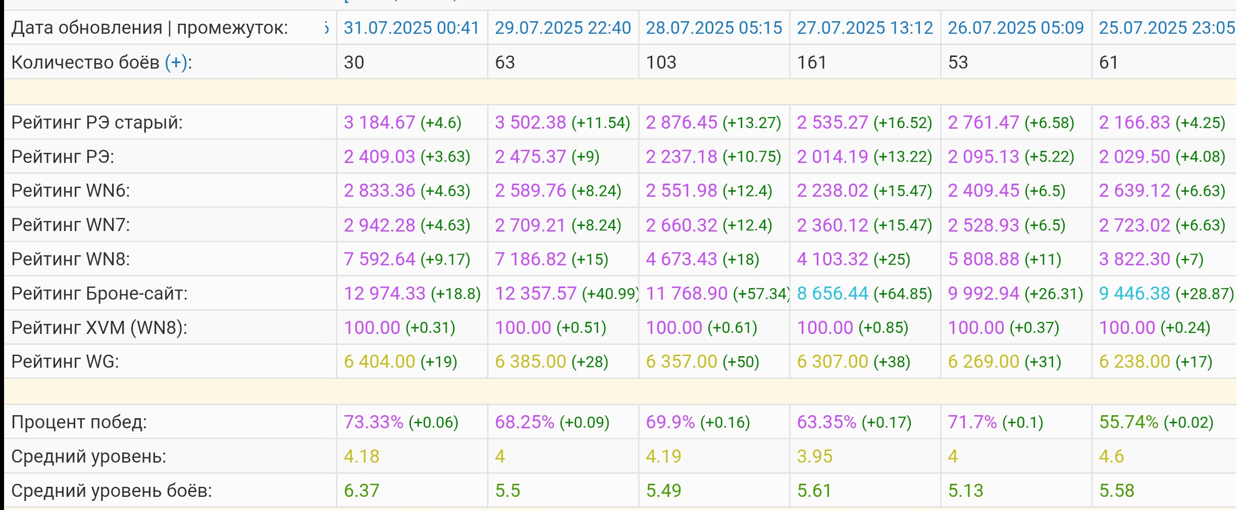Select the Рейтинг РЭ value 2 029.50

(x=1134, y=157)
